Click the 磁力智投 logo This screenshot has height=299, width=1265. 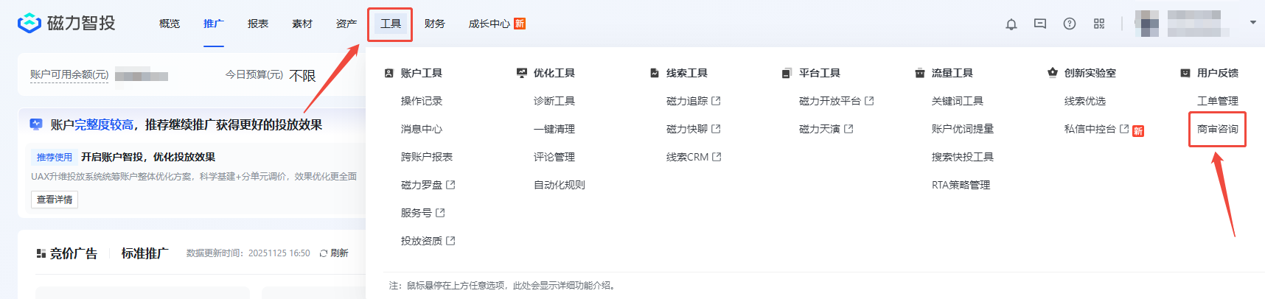click(x=66, y=24)
